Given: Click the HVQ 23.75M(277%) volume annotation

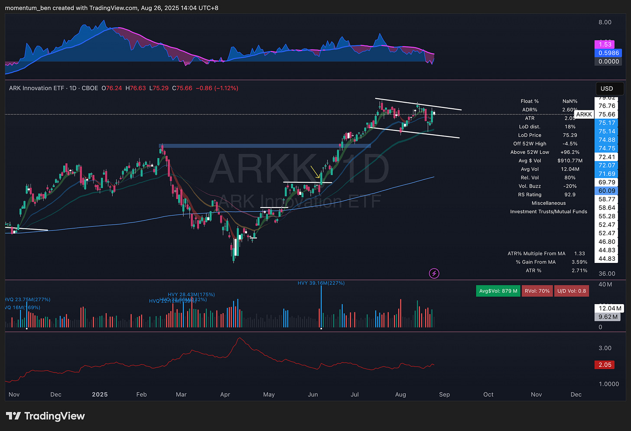Looking at the screenshot, I should (28, 300).
